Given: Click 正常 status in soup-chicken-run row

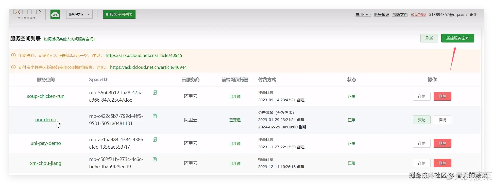Looking at the screenshot, I should (x=352, y=97).
